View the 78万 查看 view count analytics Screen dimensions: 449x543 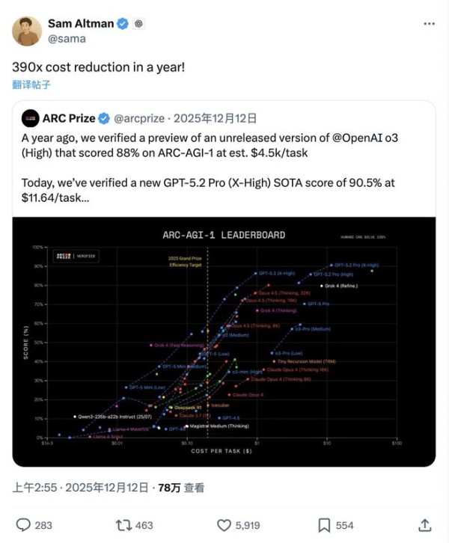click(x=181, y=488)
